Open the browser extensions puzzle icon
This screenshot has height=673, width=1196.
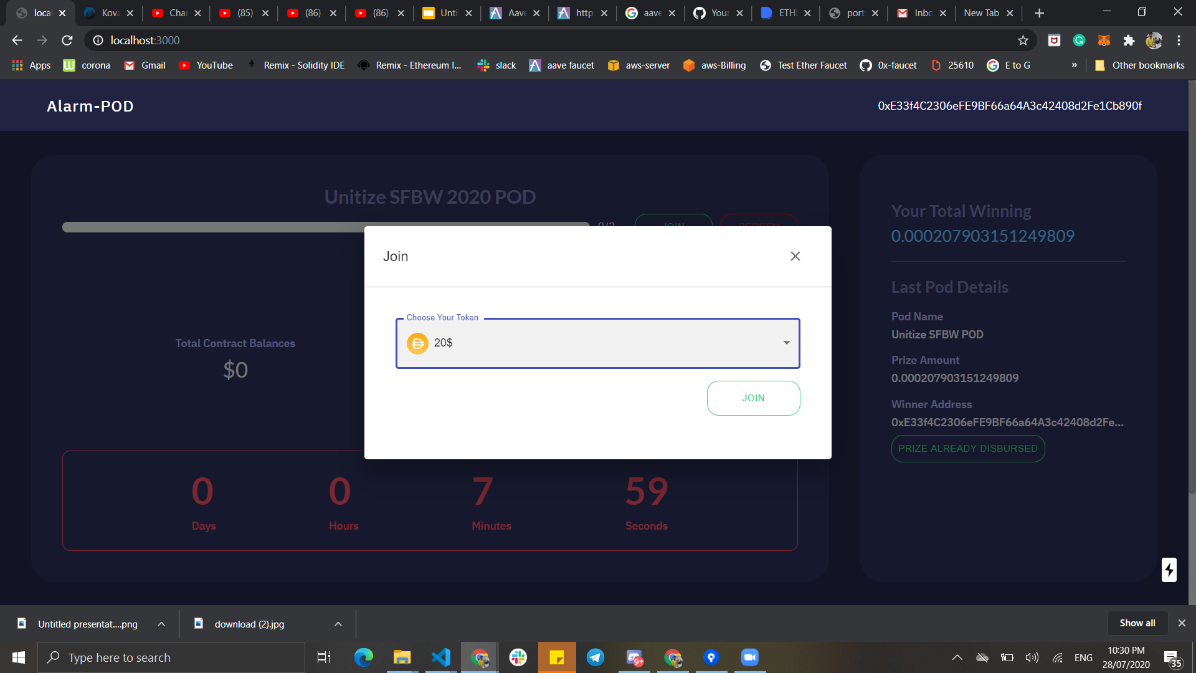[1129, 40]
